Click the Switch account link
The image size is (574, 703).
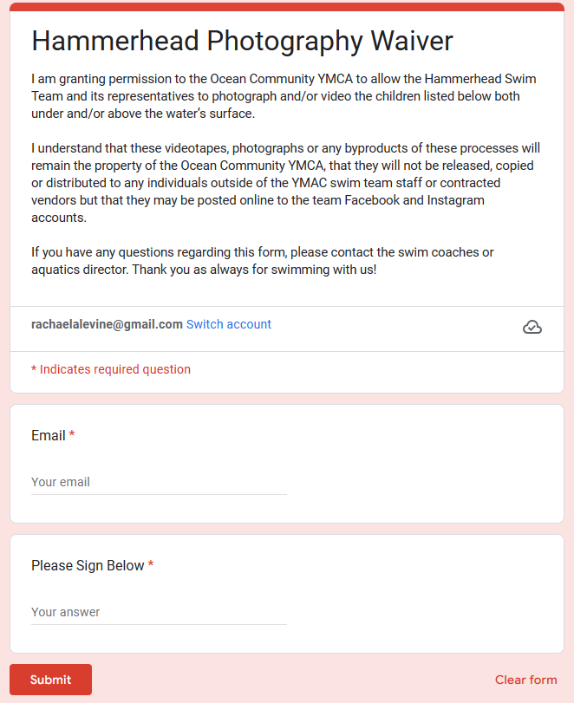tap(229, 324)
